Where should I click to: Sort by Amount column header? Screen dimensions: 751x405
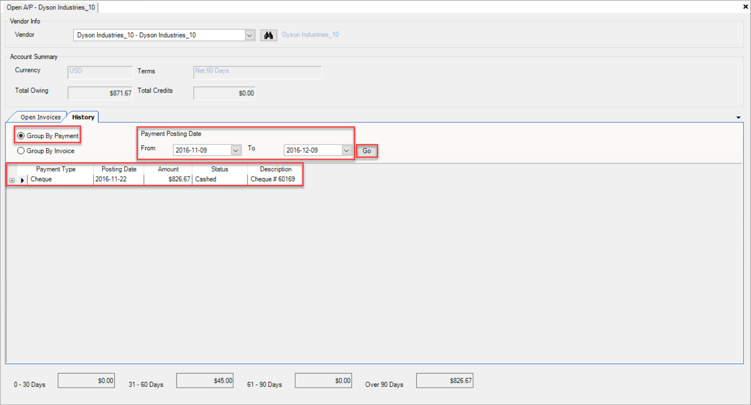(168, 169)
